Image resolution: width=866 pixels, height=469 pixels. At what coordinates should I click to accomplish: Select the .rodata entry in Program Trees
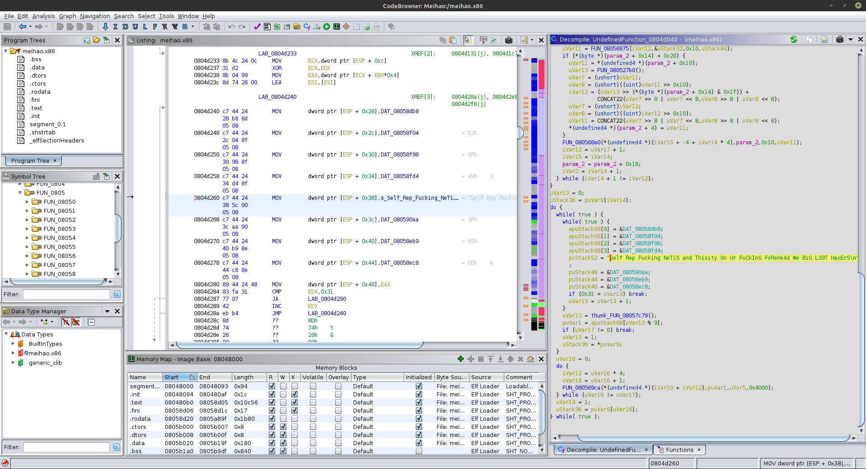point(40,92)
